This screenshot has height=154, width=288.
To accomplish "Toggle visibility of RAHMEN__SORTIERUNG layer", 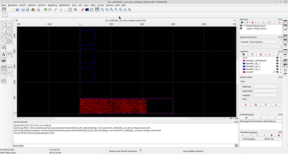I will point(277,61).
